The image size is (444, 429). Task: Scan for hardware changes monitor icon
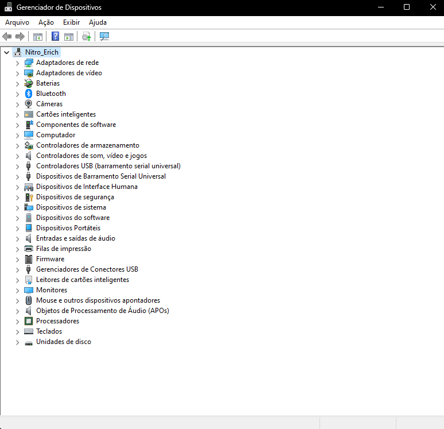tap(104, 36)
